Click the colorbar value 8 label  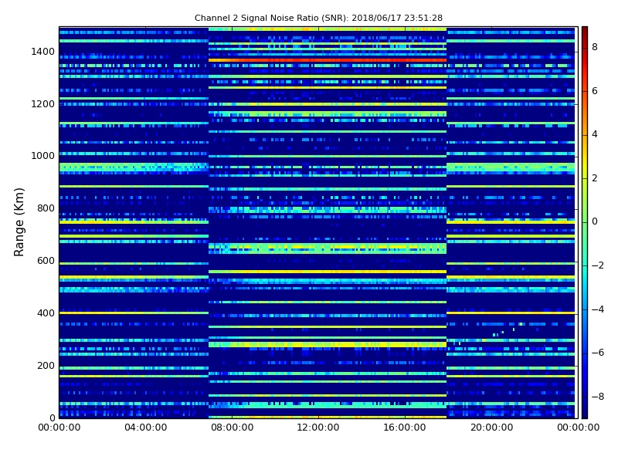(595, 47)
